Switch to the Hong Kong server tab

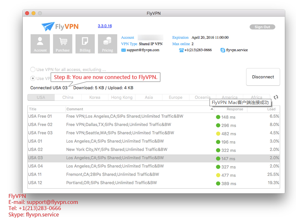[x=122, y=97]
